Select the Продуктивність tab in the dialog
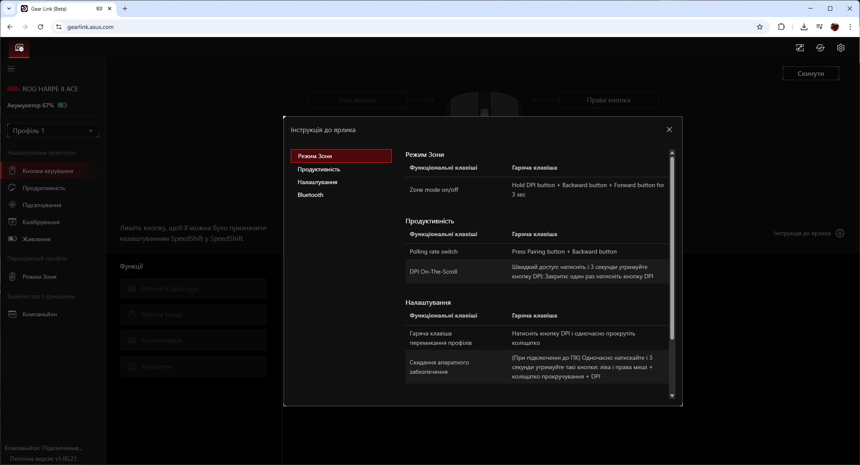 (x=319, y=169)
